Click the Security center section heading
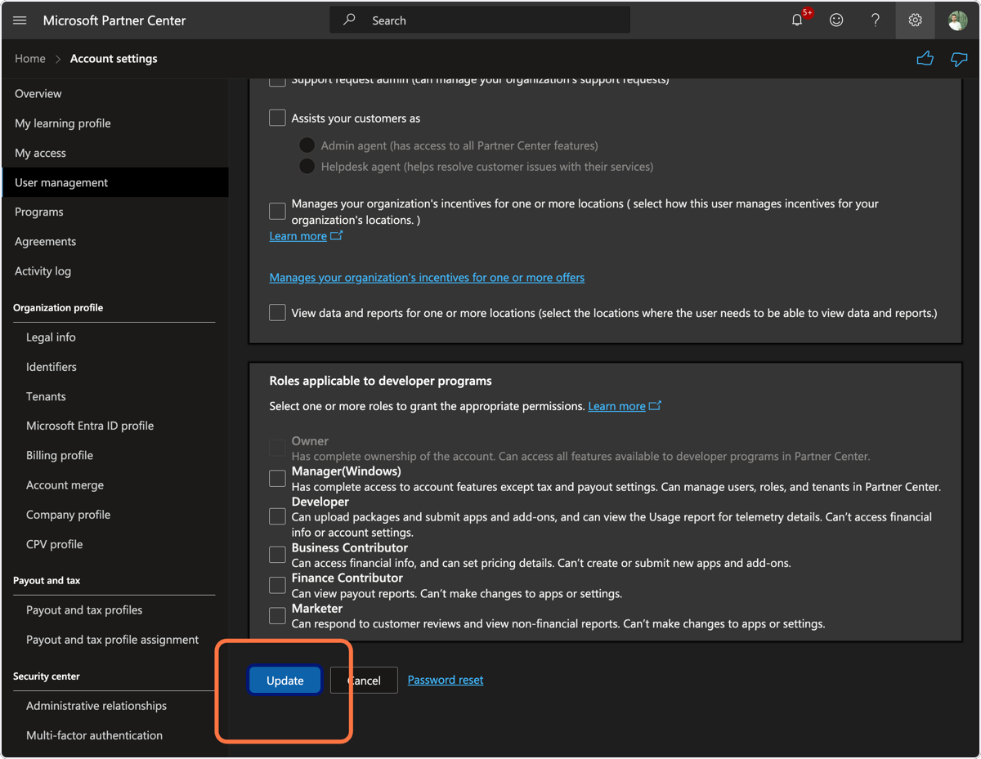Image resolution: width=981 pixels, height=759 pixels. click(x=47, y=676)
